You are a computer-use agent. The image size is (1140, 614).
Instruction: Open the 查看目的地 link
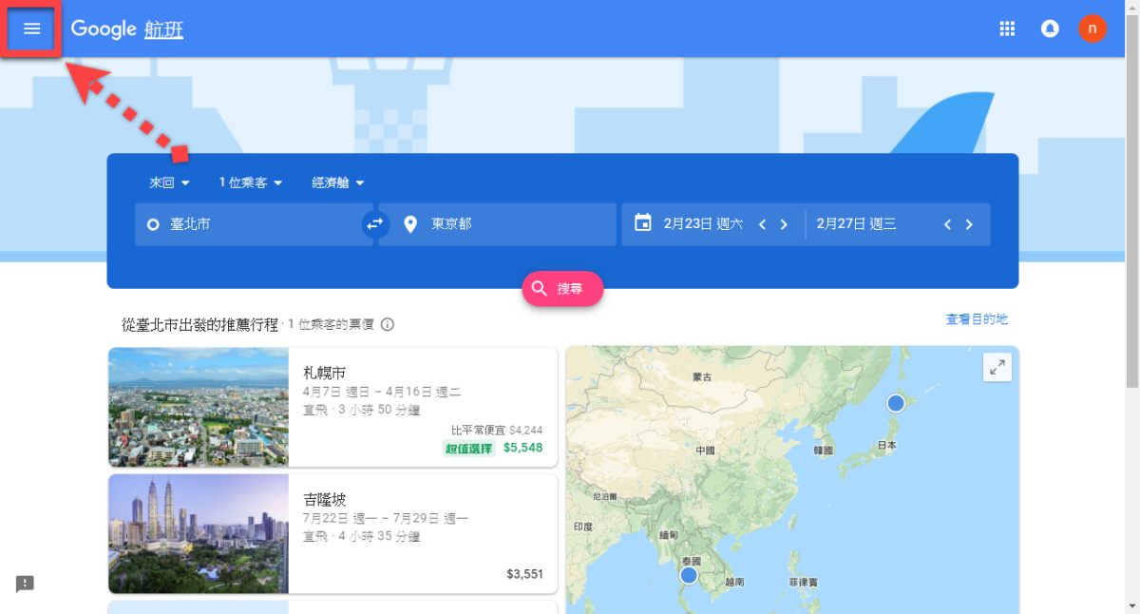tap(977, 319)
